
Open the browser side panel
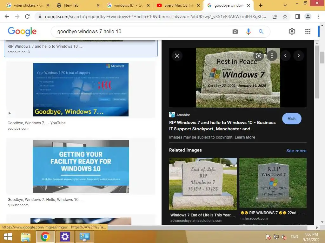[298, 16]
